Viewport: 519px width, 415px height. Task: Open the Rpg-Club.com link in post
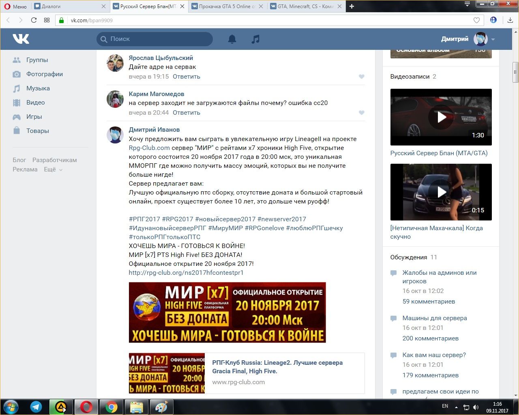click(x=149, y=148)
